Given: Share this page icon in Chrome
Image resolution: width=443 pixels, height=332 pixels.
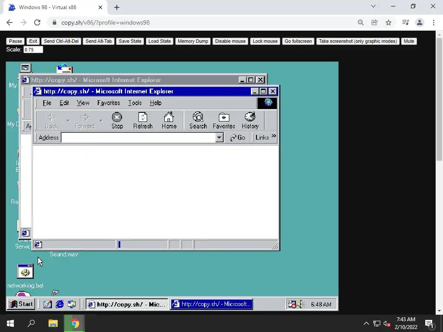Looking at the screenshot, I should click(x=374, y=22).
